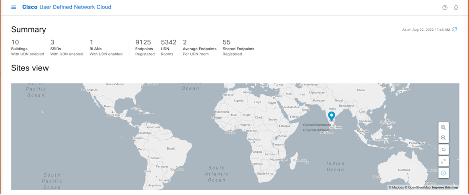The height and width of the screenshot is (195, 469).
Task: Select the 9125 registered Endpoints stat
Action: pyautogui.click(x=143, y=42)
